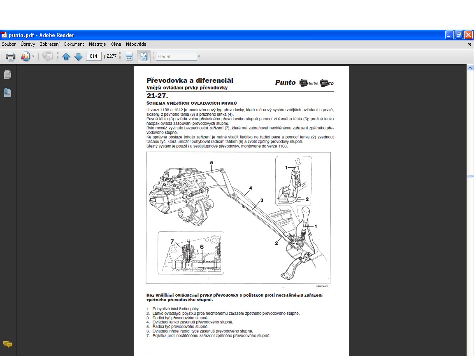
Task: Open the Comments panel icon
Action: [7, 344]
